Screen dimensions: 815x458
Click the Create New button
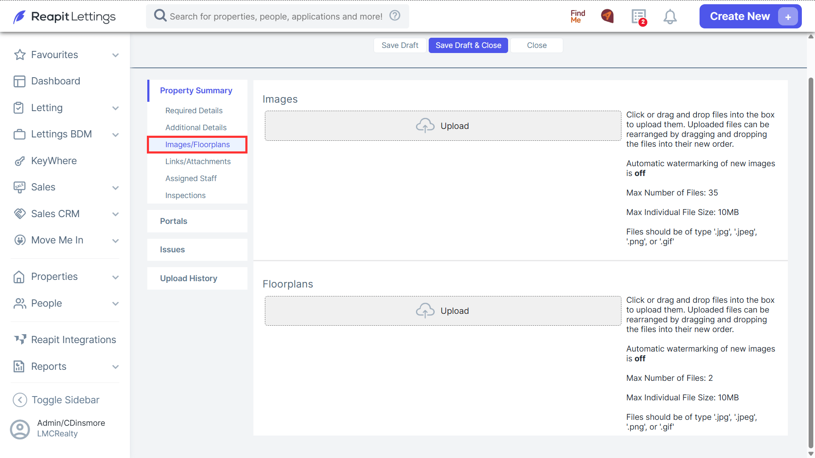point(750,17)
